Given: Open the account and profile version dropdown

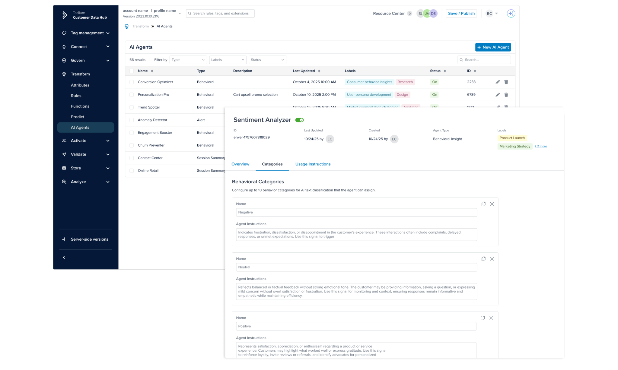Looking at the screenshot, I should pyautogui.click(x=180, y=14).
